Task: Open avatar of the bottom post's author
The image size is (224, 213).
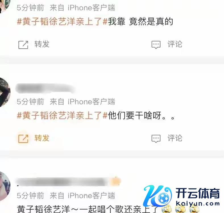Action: 5,186
